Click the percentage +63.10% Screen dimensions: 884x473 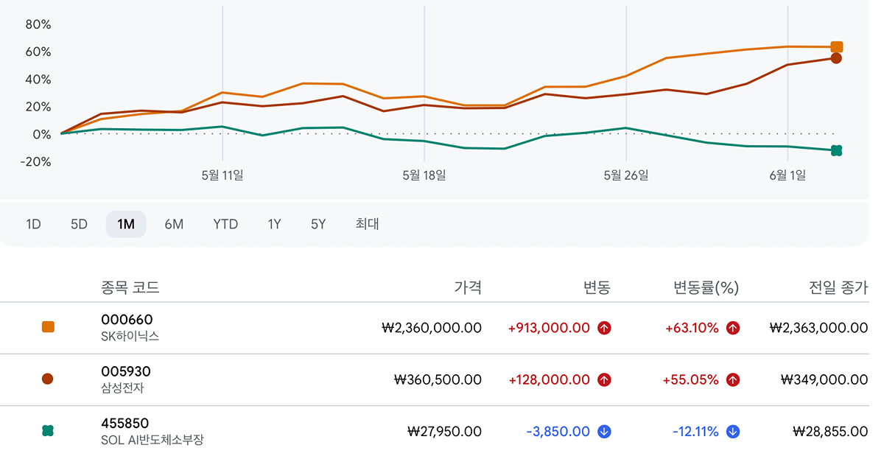(691, 328)
